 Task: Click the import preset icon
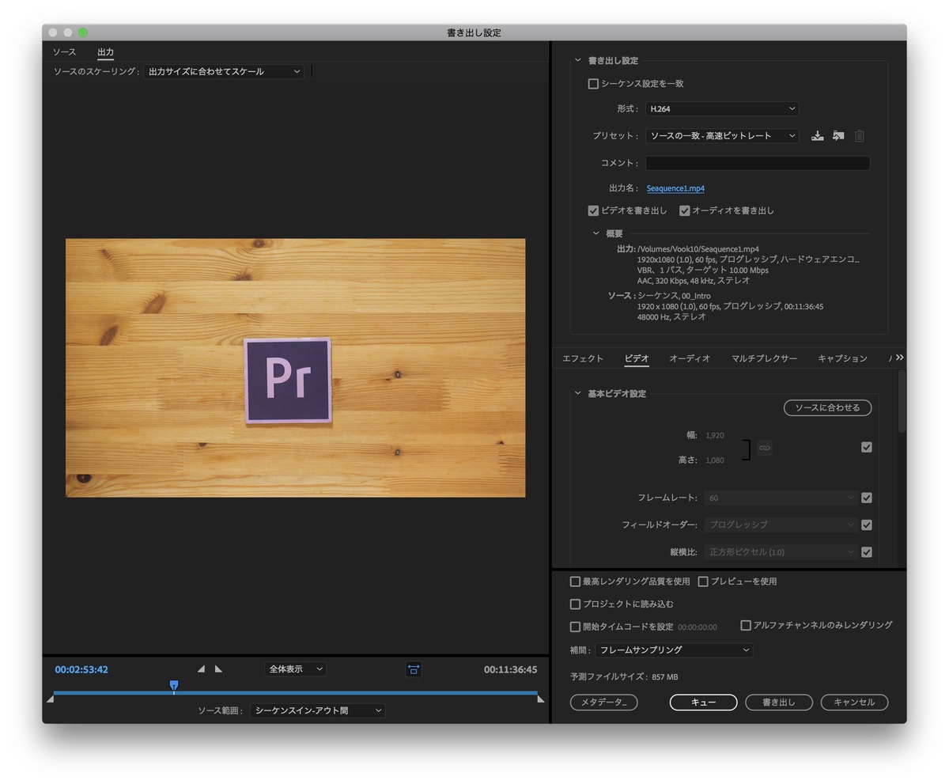pyautogui.click(x=838, y=136)
